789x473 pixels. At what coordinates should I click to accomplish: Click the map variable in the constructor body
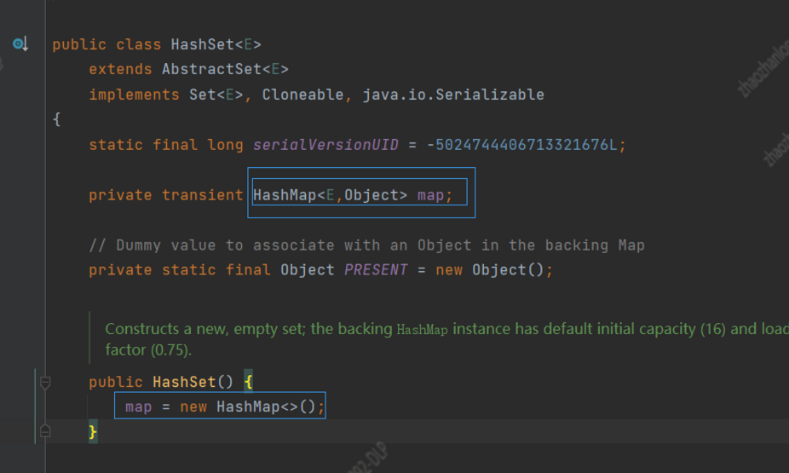(x=138, y=407)
